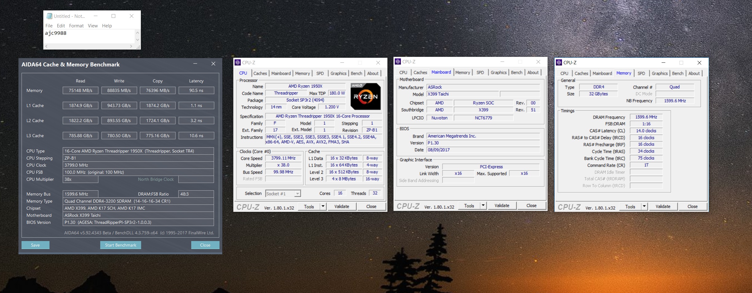Open the Tools dropdown arrow in Memory CPU-Z window
The width and height of the screenshot is (752, 293).
click(x=644, y=206)
